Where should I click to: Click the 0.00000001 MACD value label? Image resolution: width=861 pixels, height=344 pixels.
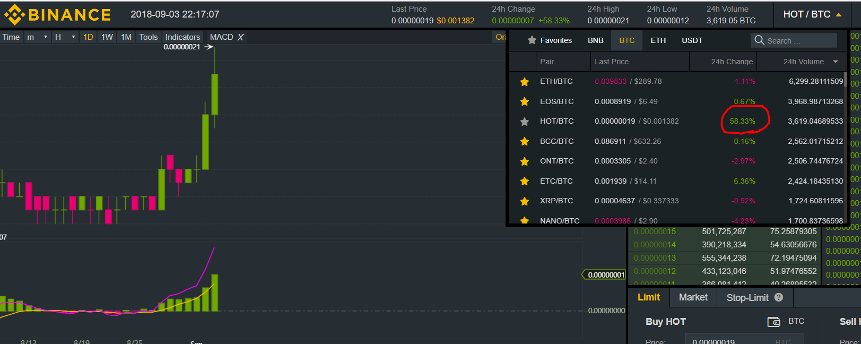[605, 275]
